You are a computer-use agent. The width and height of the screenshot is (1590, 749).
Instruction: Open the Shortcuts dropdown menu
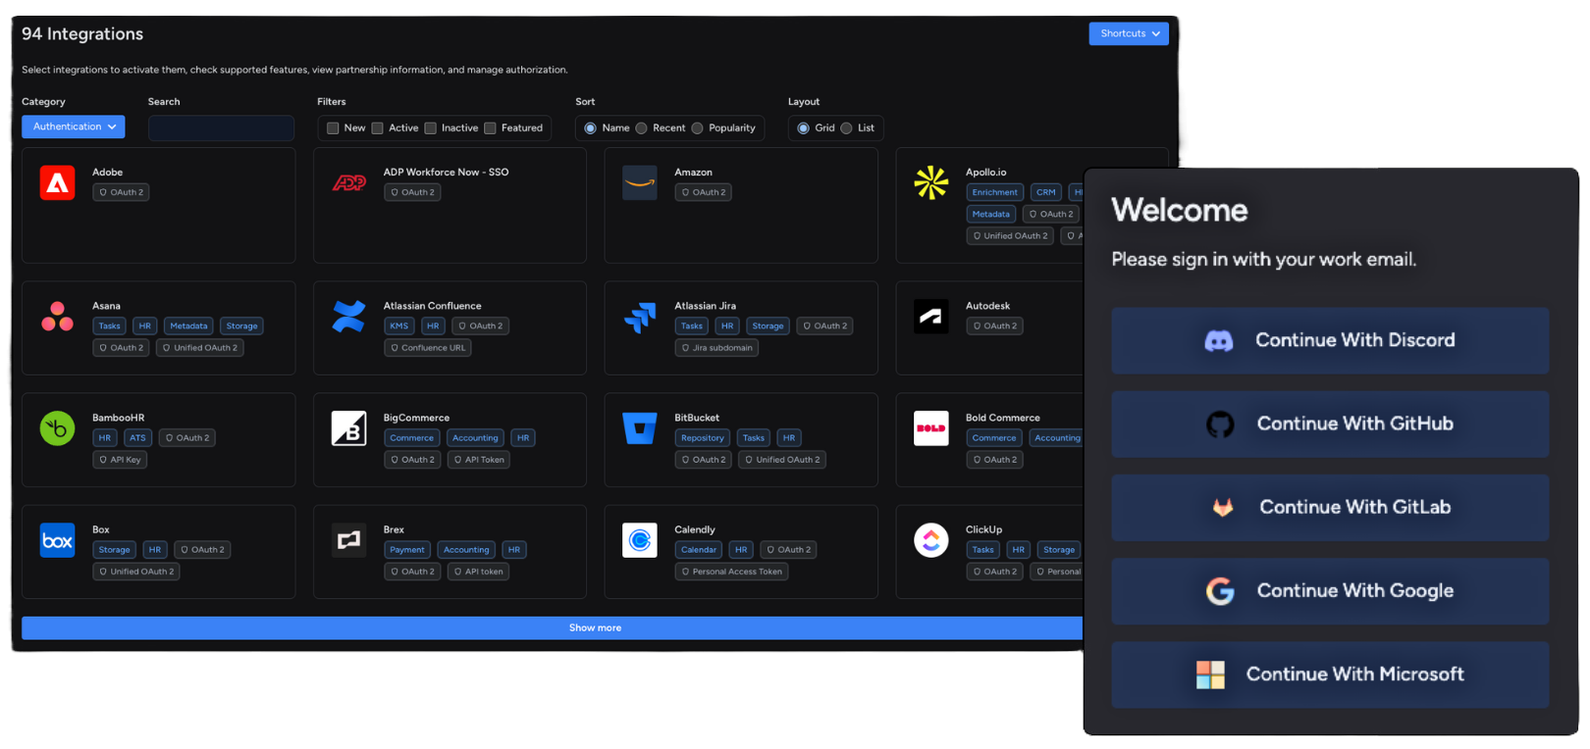click(x=1129, y=33)
